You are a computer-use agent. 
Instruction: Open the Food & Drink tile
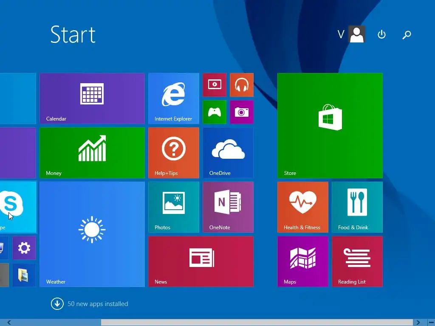click(357, 207)
